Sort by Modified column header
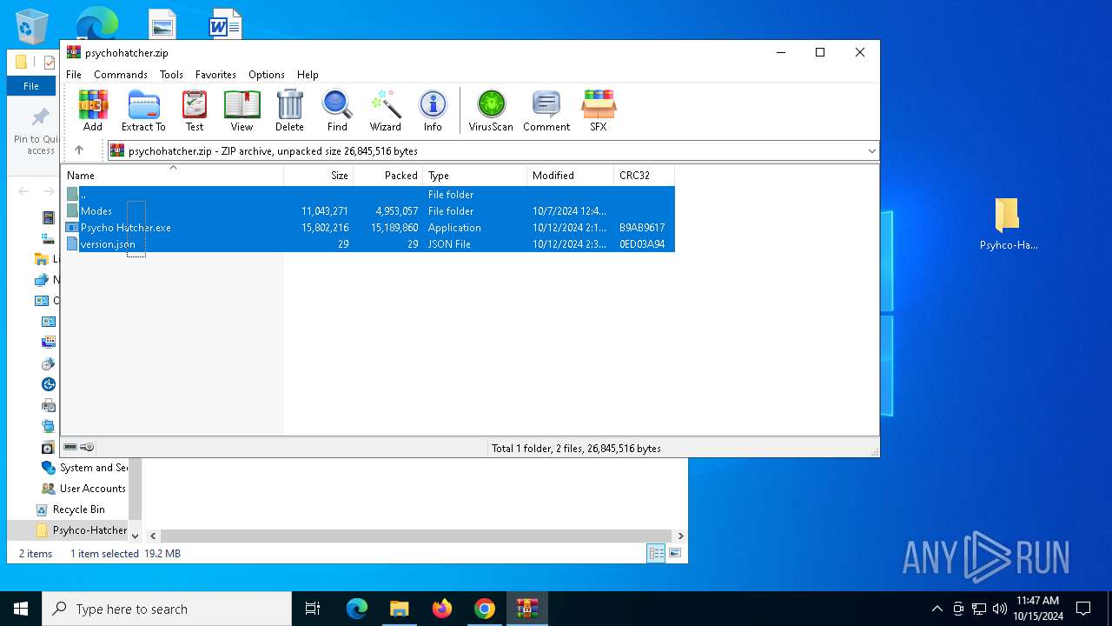Image resolution: width=1112 pixels, height=626 pixels. click(571, 176)
